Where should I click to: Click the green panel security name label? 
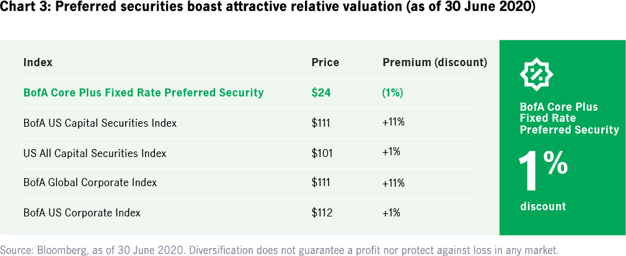[569, 118]
